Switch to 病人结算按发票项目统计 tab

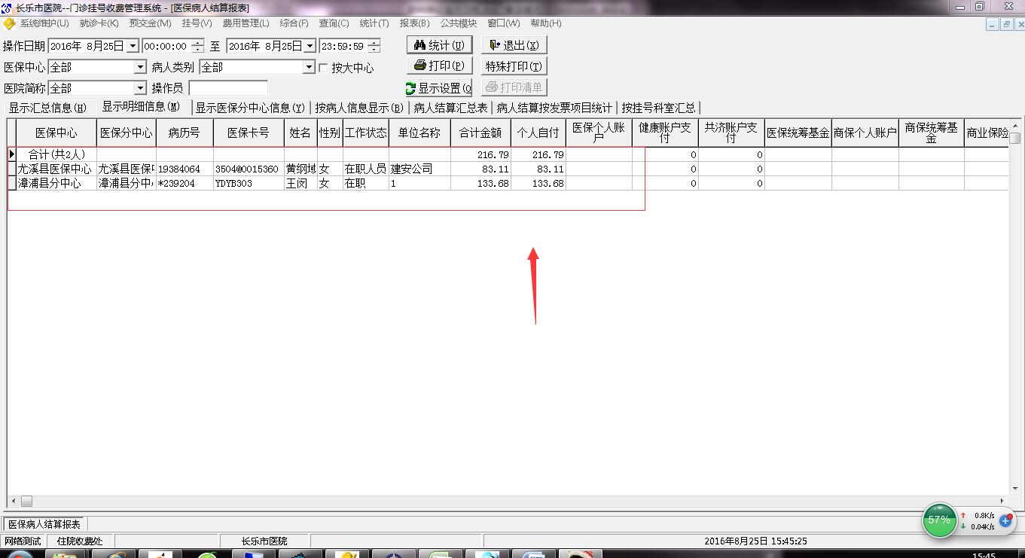pos(554,108)
